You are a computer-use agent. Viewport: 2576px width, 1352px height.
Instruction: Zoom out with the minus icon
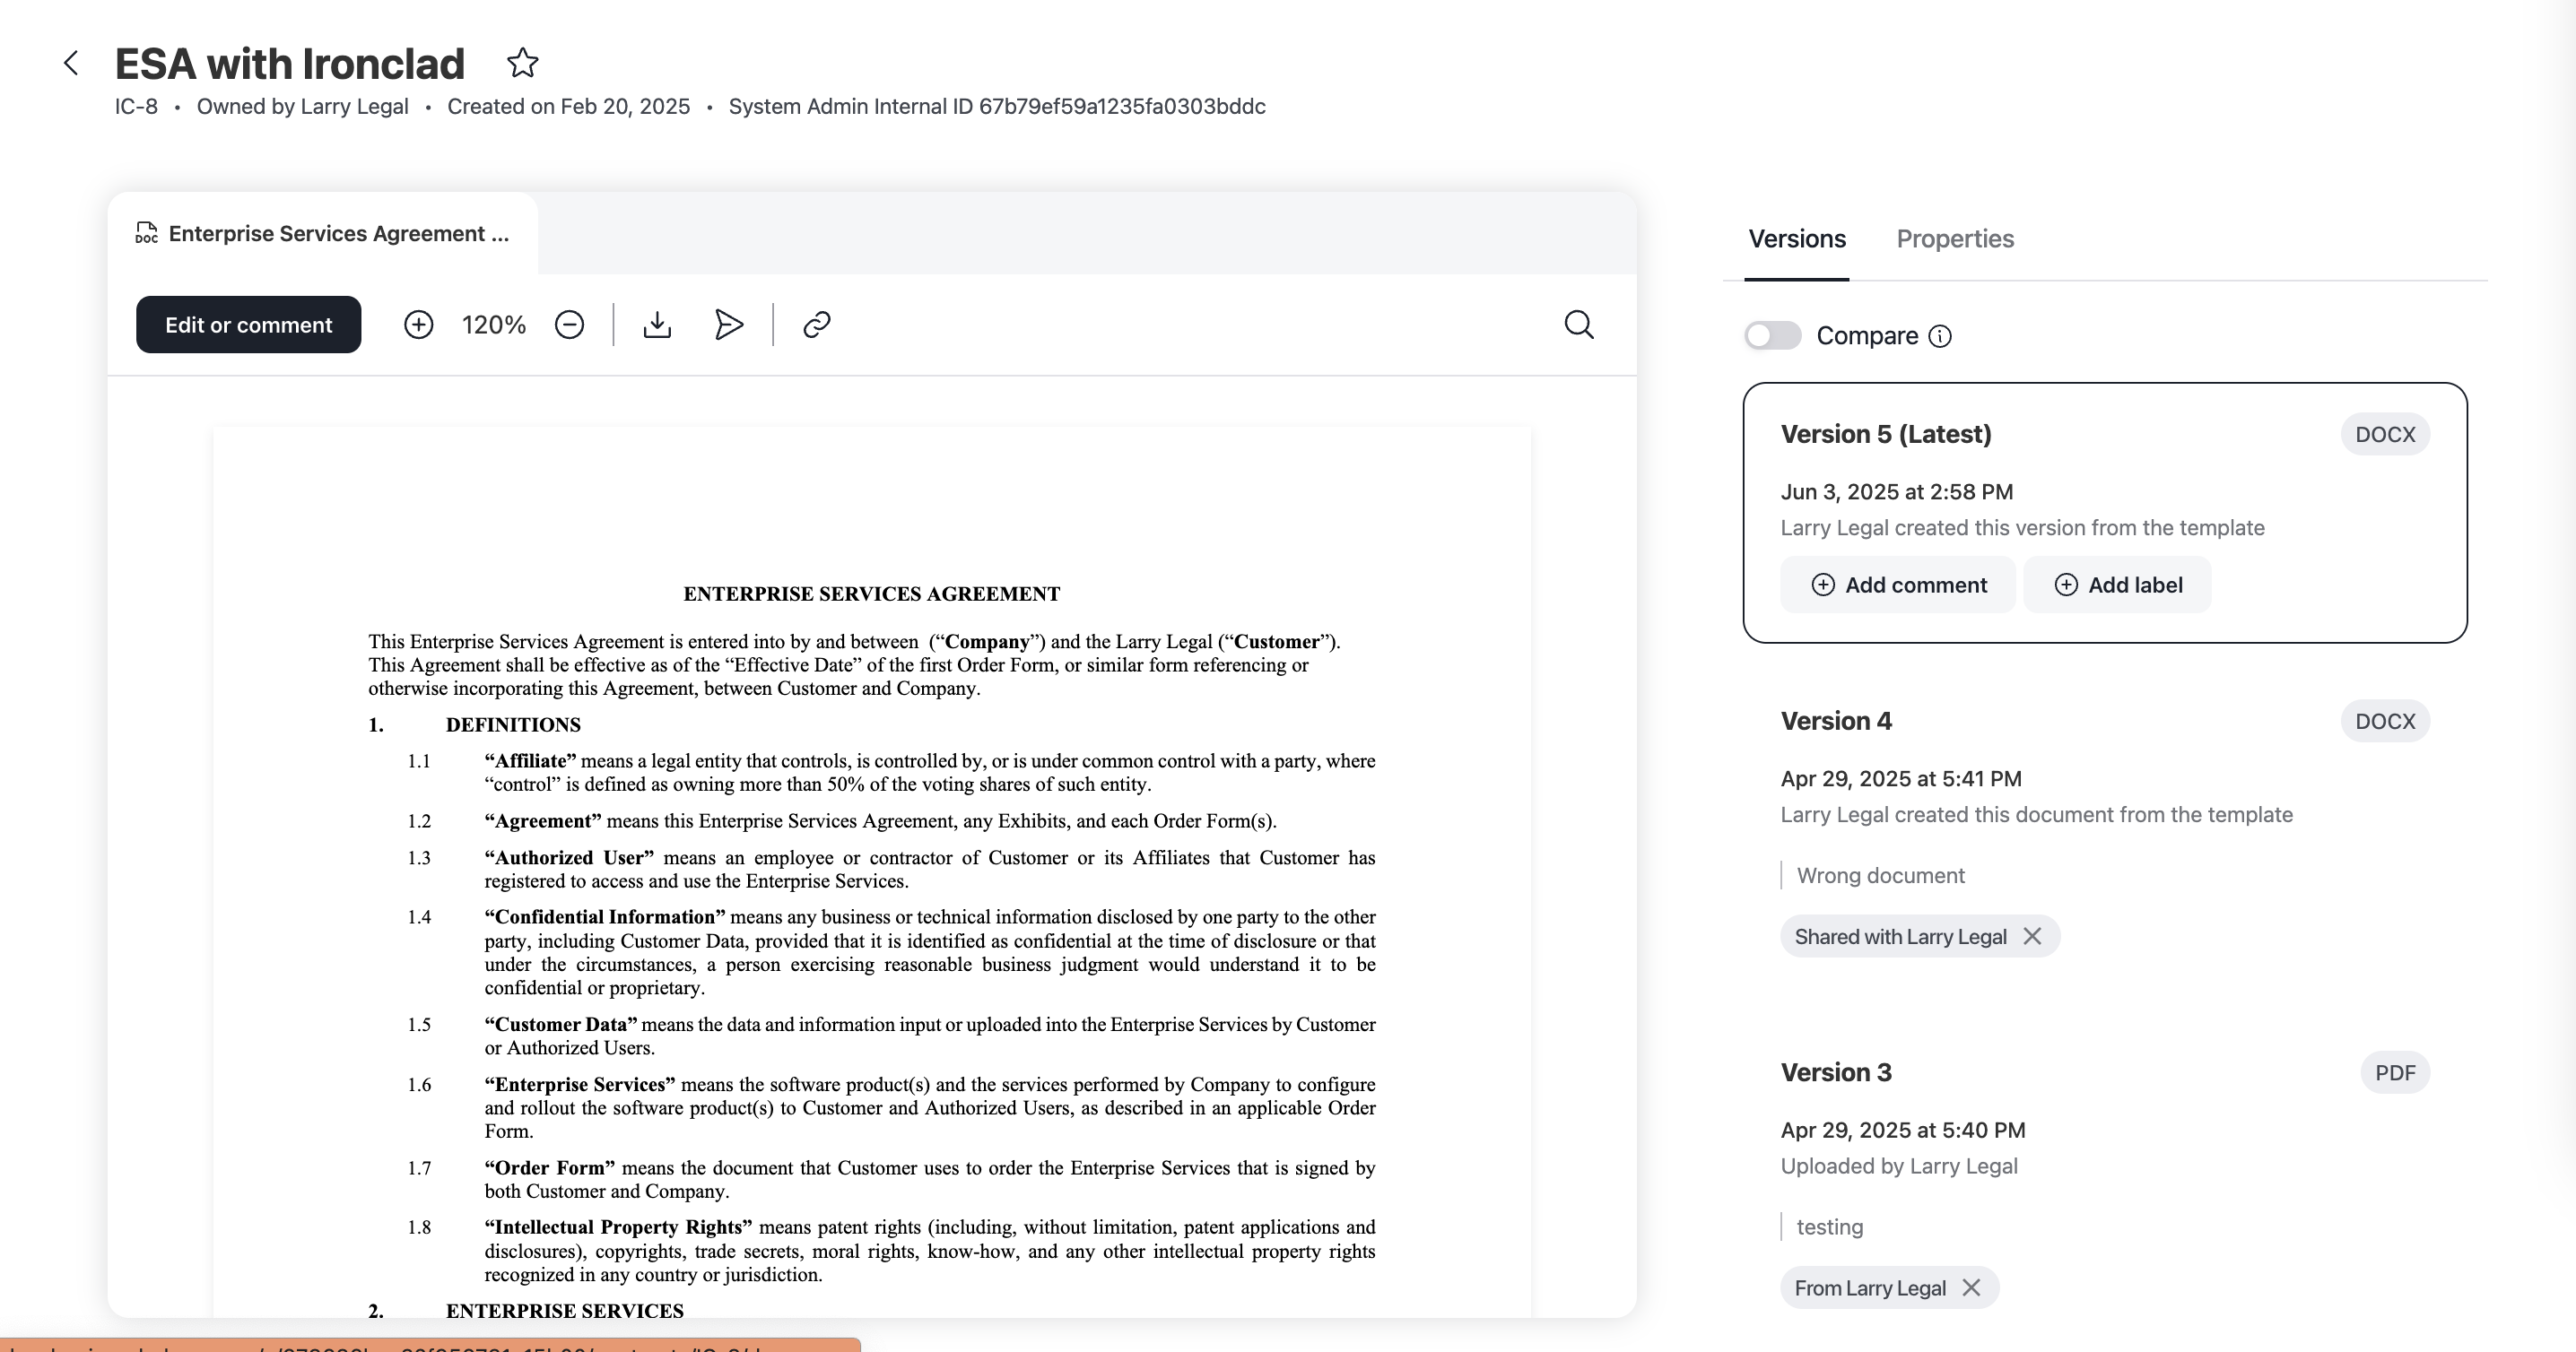[569, 325]
